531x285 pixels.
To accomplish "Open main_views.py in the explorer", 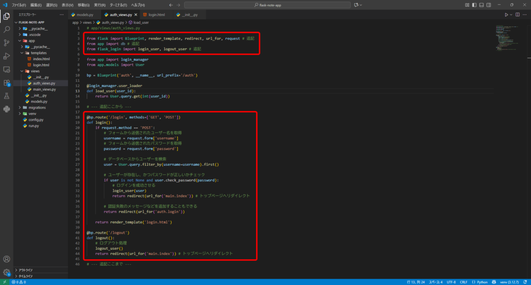I will [x=44, y=89].
